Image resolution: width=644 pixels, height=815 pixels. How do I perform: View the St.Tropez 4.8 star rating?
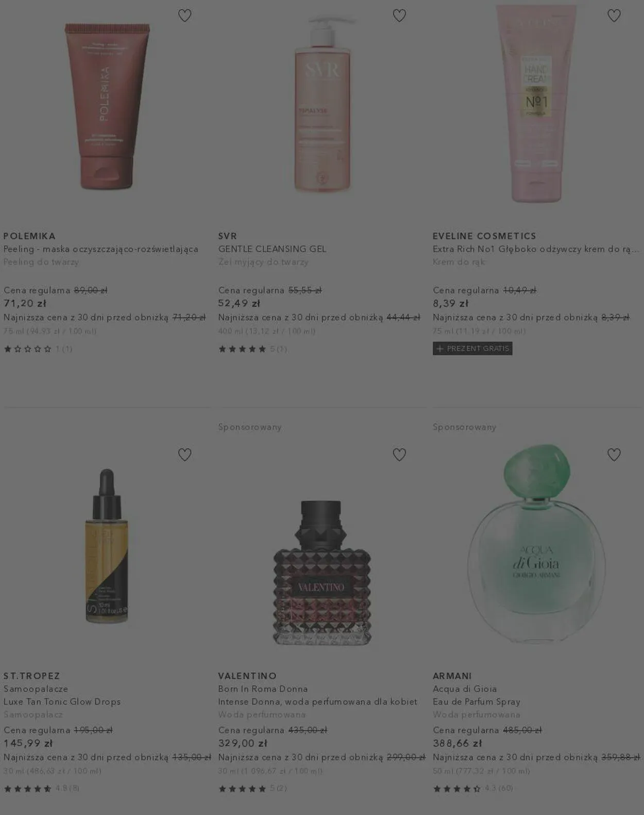point(41,788)
